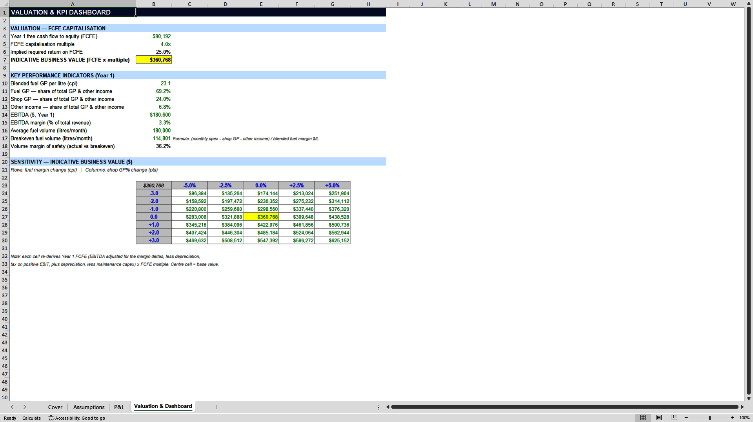Select Other income share 6.8% cell
Viewport: 753px width, 422px height.
point(154,107)
